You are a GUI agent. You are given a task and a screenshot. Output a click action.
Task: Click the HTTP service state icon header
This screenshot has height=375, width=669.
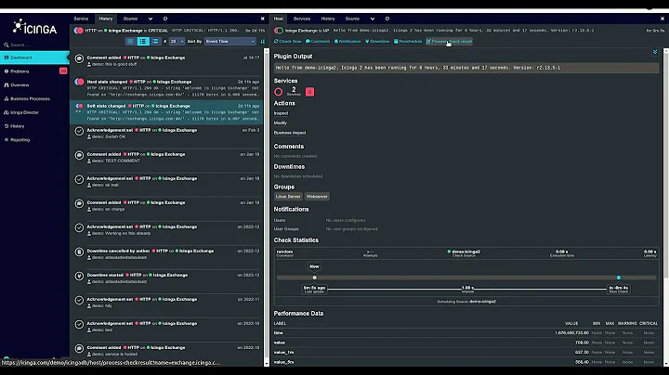click(x=78, y=31)
